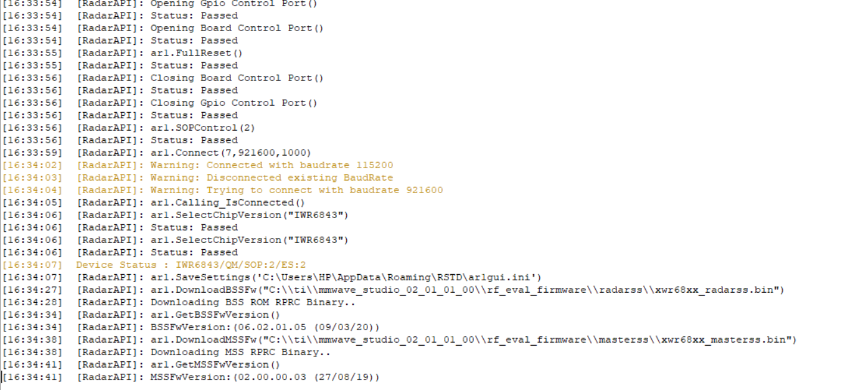Select Closing Gpio Control Port() log line

pos(160,103)
